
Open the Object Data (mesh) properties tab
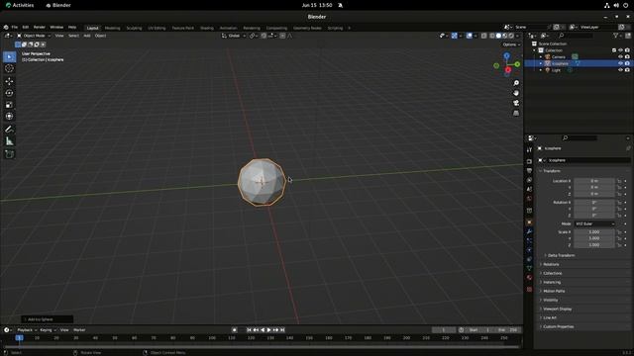[529, 268]
